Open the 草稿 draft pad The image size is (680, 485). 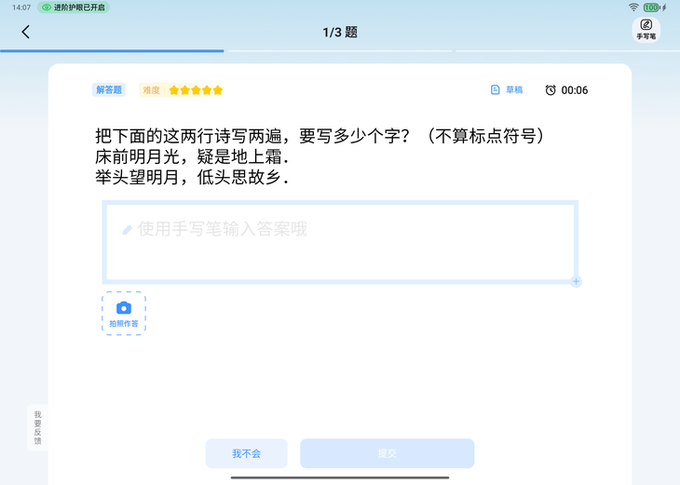coord(507,89)
